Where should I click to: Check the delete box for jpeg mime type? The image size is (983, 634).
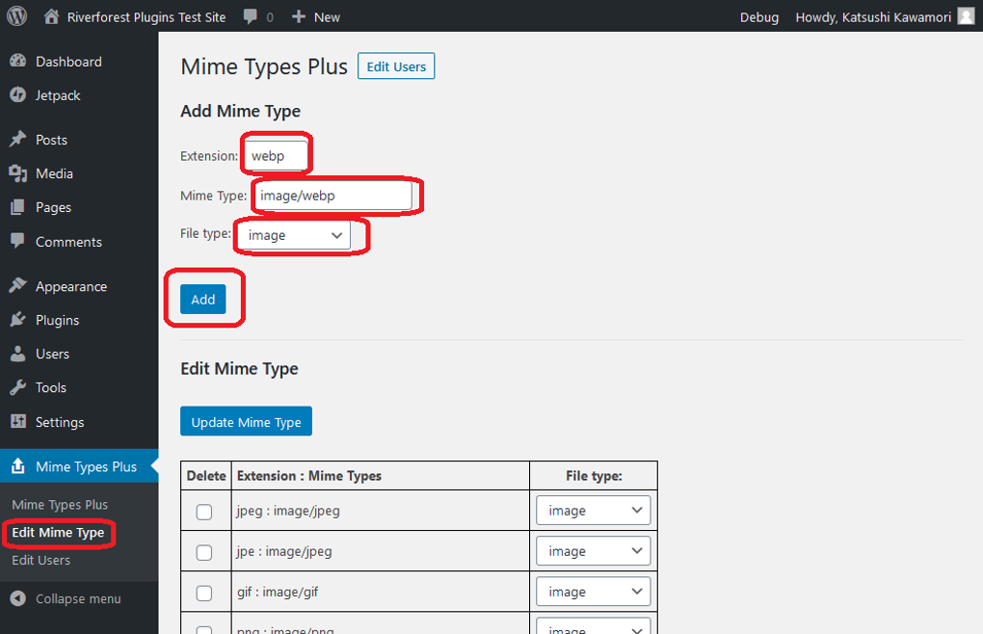point(204,510)
